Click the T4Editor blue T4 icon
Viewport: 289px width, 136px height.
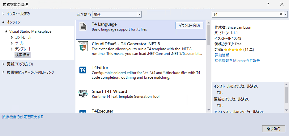[x=83, y=70]
